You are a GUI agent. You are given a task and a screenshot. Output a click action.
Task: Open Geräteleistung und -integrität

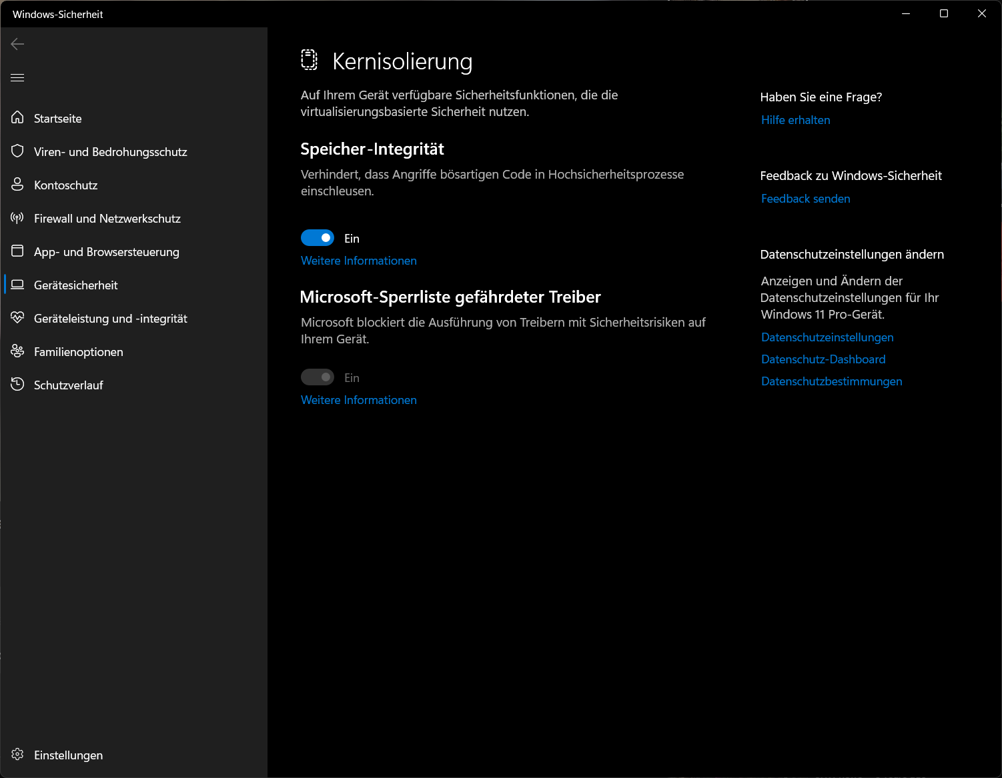point(133,318)
